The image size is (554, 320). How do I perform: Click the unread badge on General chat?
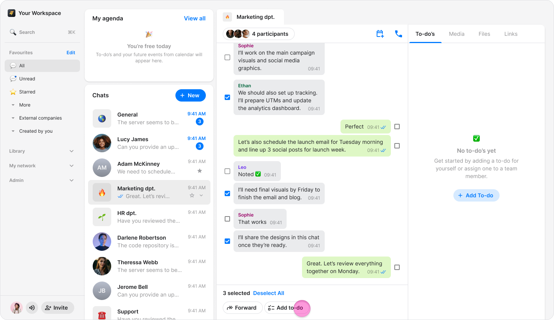pos(200,122)
